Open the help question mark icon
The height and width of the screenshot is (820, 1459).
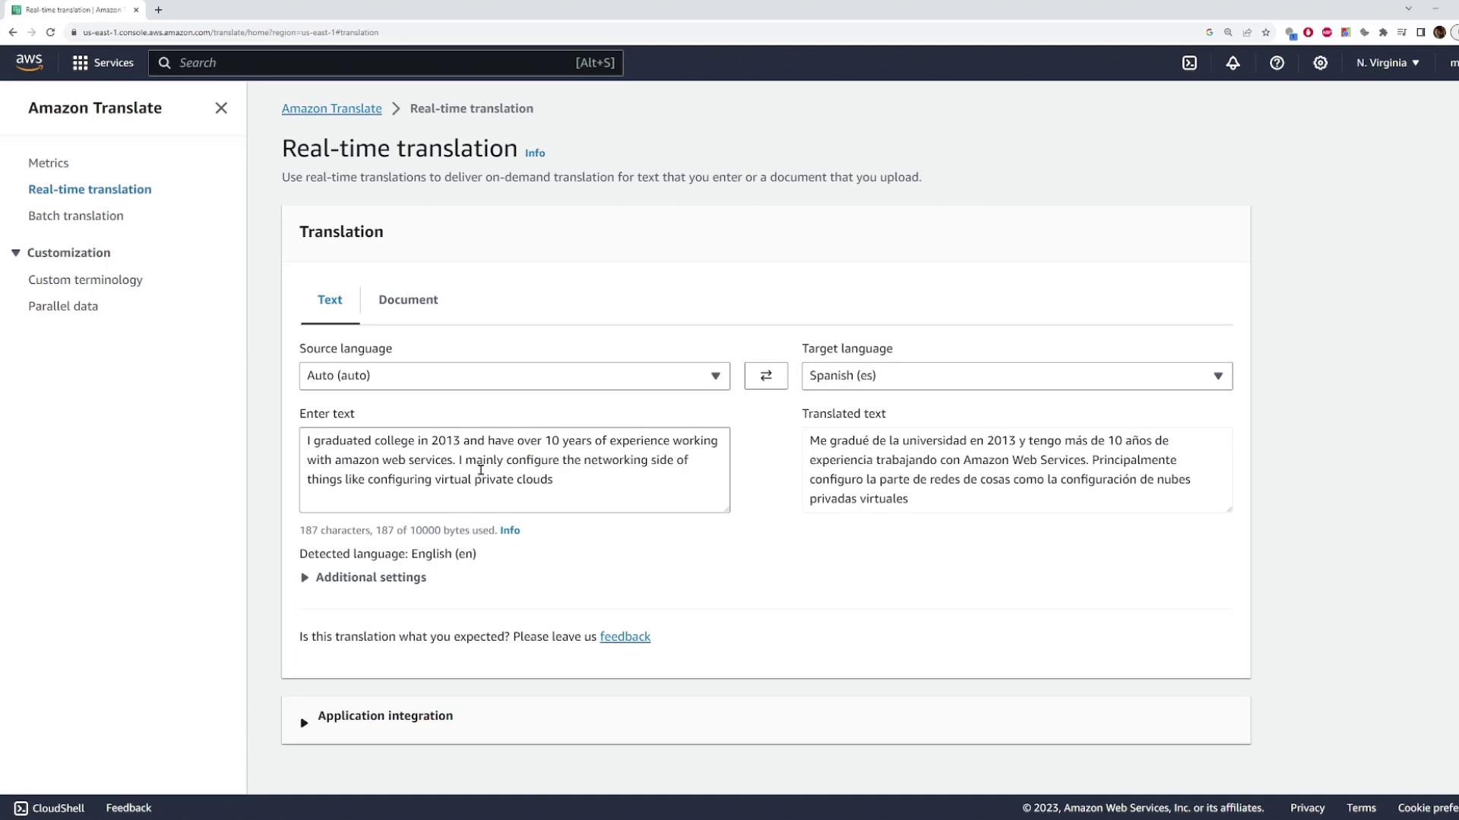[x=1277, y=63]
